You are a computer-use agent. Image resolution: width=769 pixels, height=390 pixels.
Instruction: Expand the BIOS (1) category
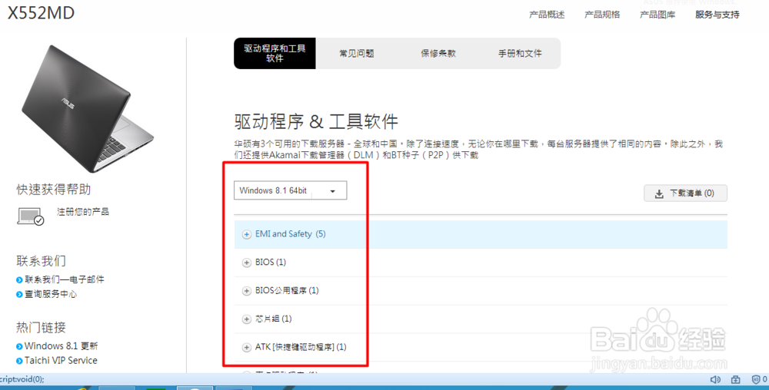(481, 263)
